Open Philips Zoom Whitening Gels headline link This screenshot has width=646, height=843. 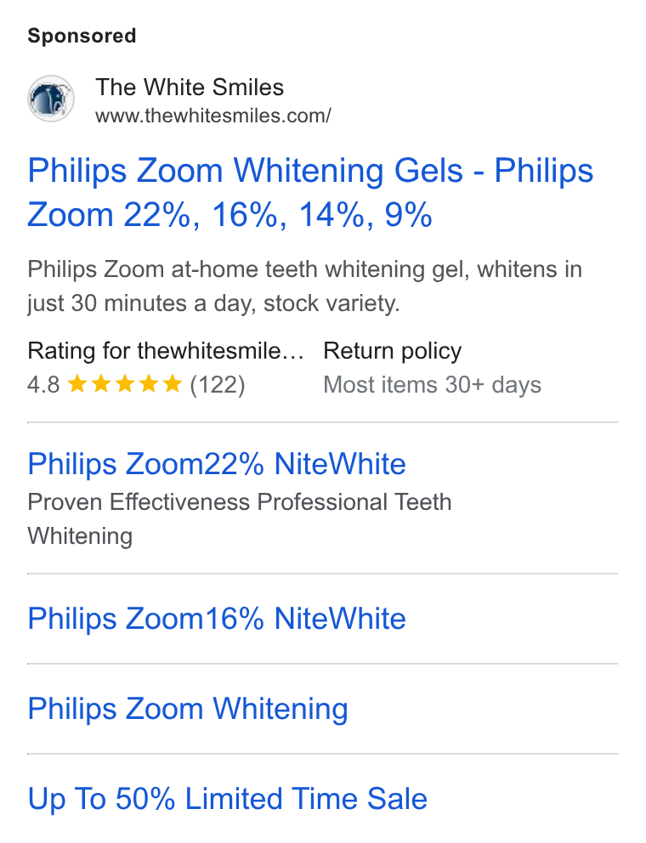click(310, 192)
